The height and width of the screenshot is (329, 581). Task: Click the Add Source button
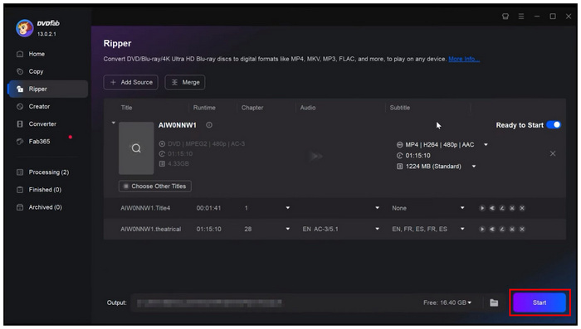click(x=131, y=82)
